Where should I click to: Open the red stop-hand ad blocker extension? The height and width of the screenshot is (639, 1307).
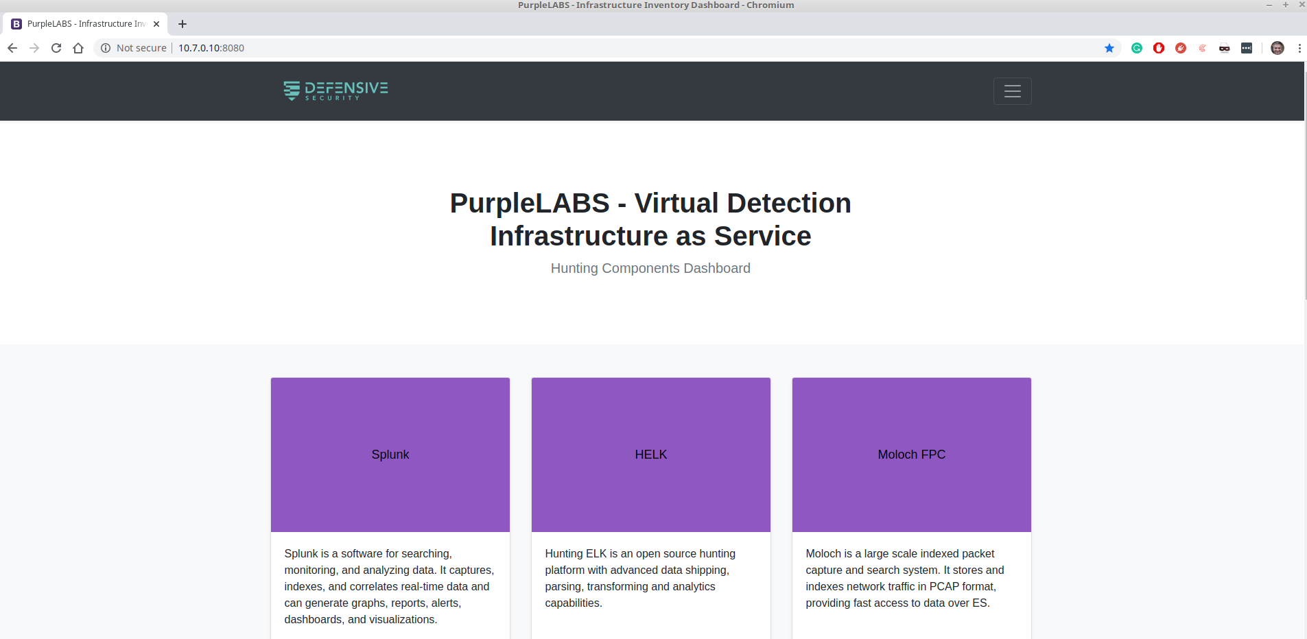[1159, 48]
